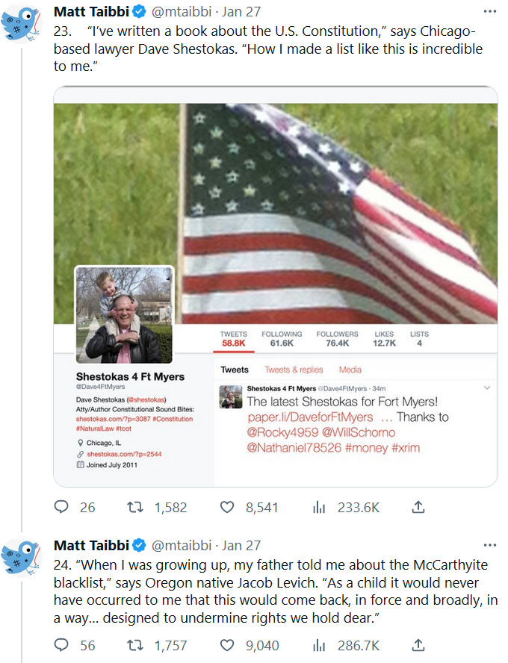Open more options on tweet 23
The width and height of the screenshot is (508, 663).
(x=489, y=12)
